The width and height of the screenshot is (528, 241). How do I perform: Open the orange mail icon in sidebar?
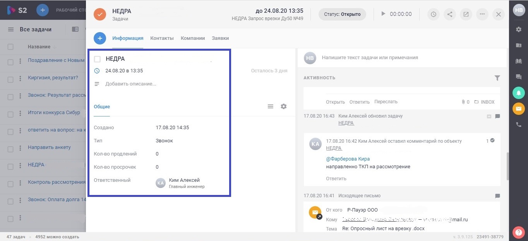[x=519, y=109]
